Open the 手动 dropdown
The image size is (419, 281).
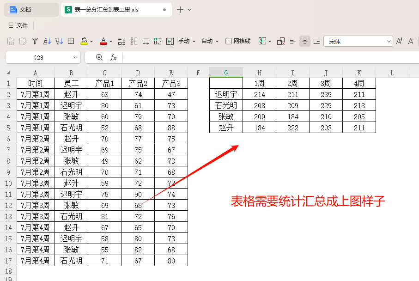pos(187,41)
